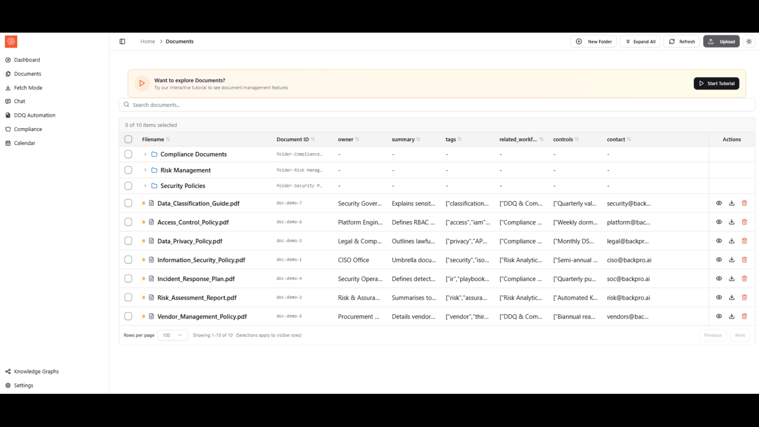Go to Home breadcrumb link
The height and width of the screenshot is (427, 759).
(148, 42)
